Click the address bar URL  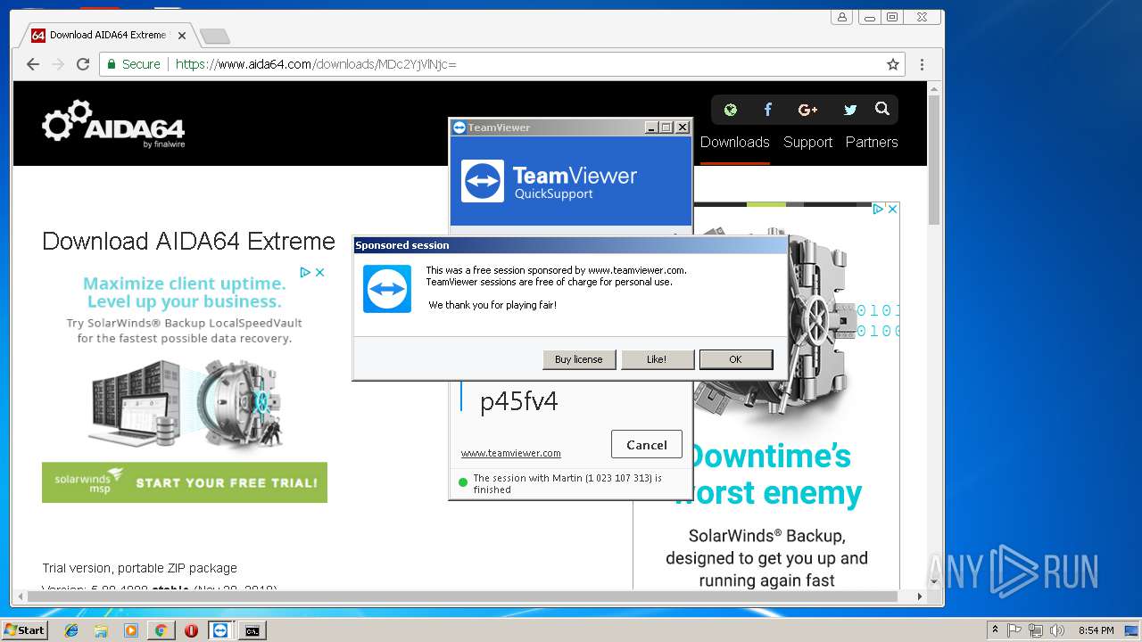(x=316, y=64)
